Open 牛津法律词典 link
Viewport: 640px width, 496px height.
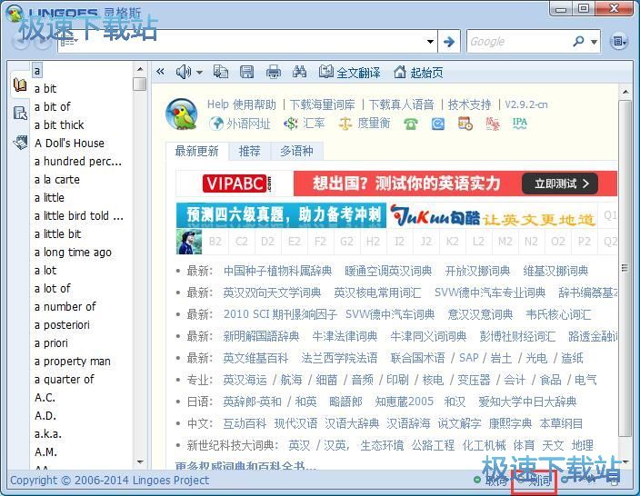pyautogui.click(x=345, y=336)
